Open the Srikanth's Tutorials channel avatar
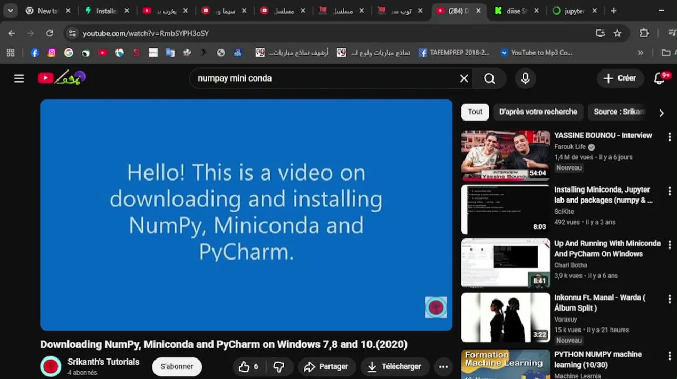 click(x=51, y=366)
